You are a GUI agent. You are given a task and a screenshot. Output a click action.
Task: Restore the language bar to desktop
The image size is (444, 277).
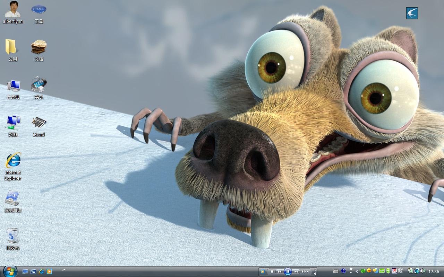click(x=351, y=269)
